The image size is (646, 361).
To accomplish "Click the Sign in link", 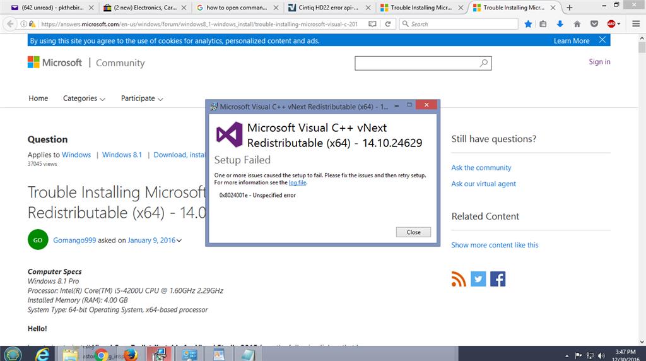I will pyautogui.click(x=599, y=61).
